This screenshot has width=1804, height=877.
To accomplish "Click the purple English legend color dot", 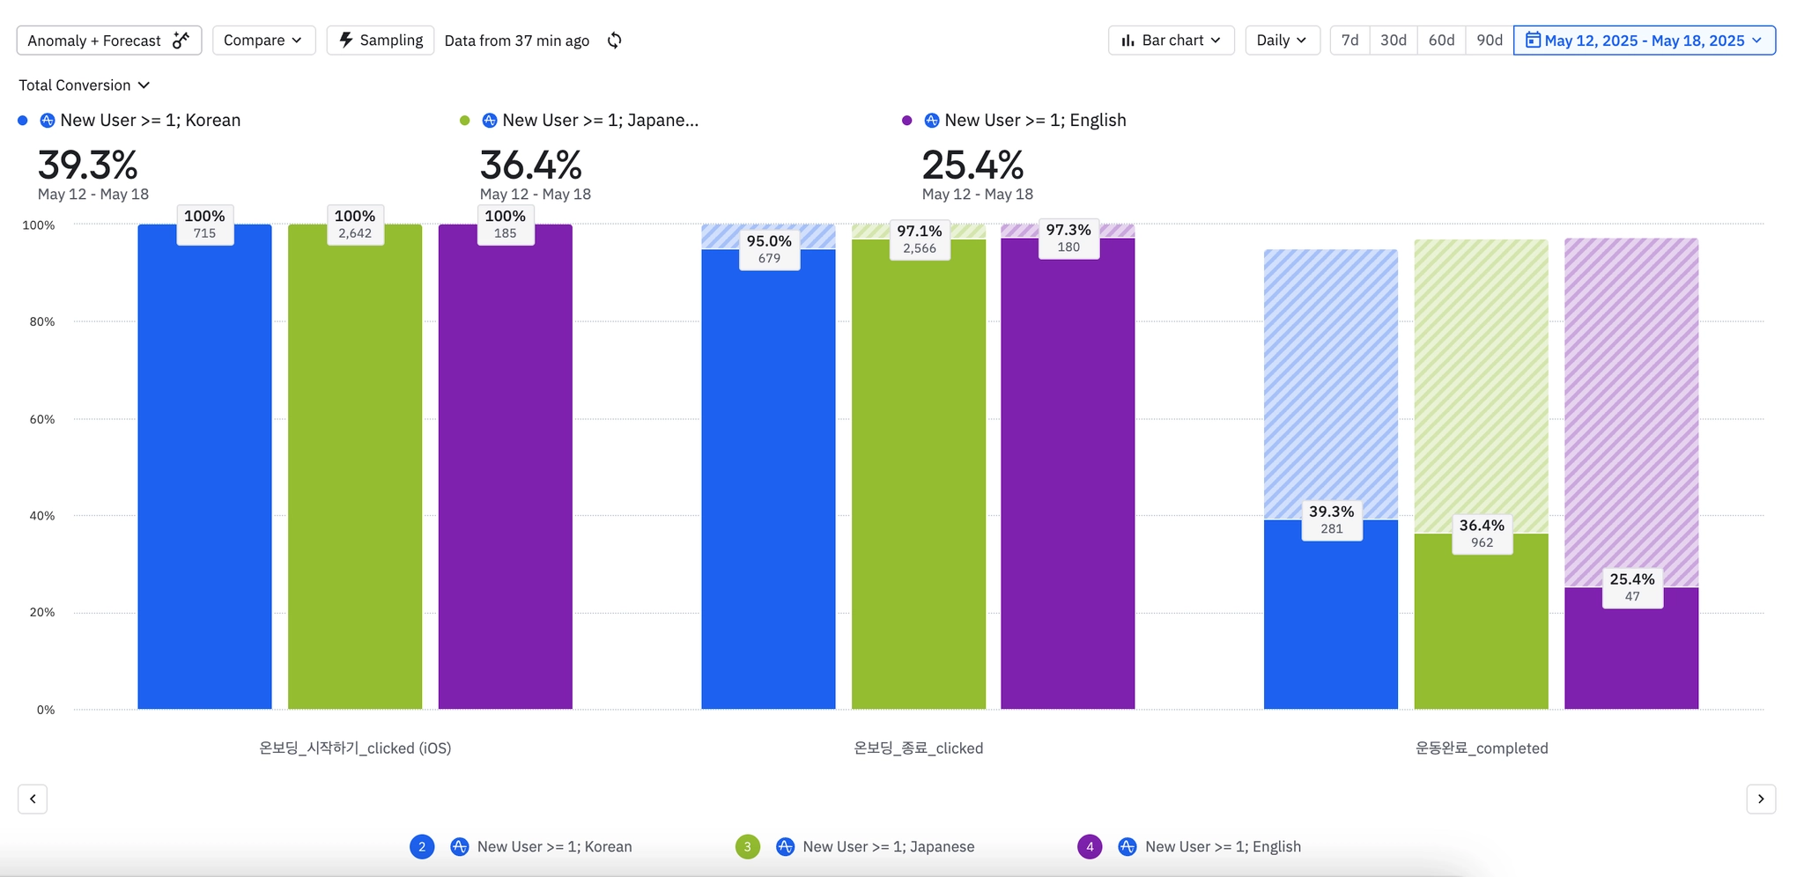I will [x=907, y=121].
